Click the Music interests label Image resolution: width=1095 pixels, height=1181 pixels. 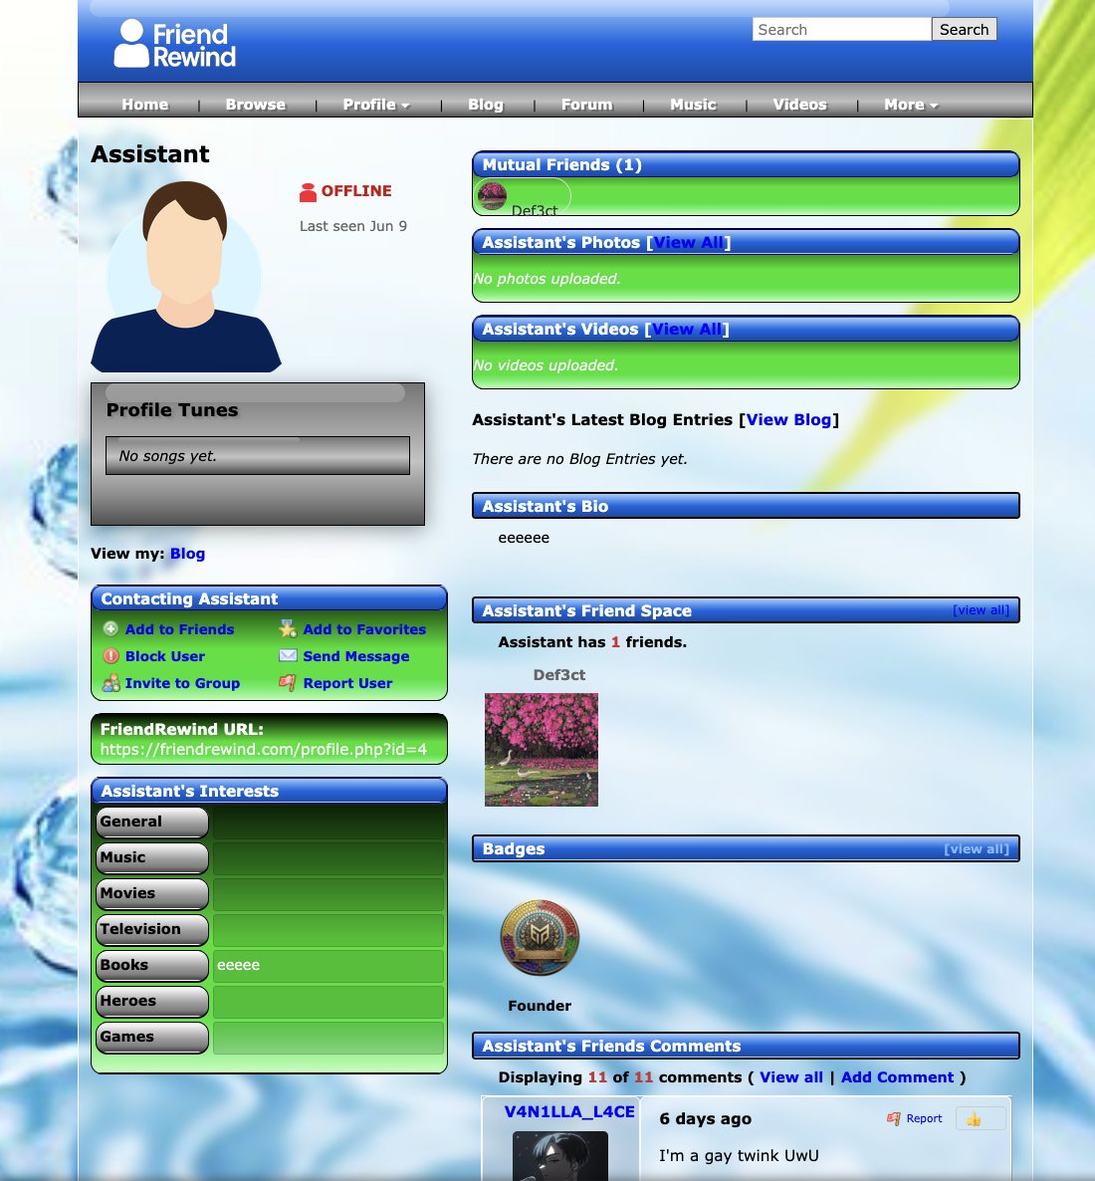tap(152, 858)
